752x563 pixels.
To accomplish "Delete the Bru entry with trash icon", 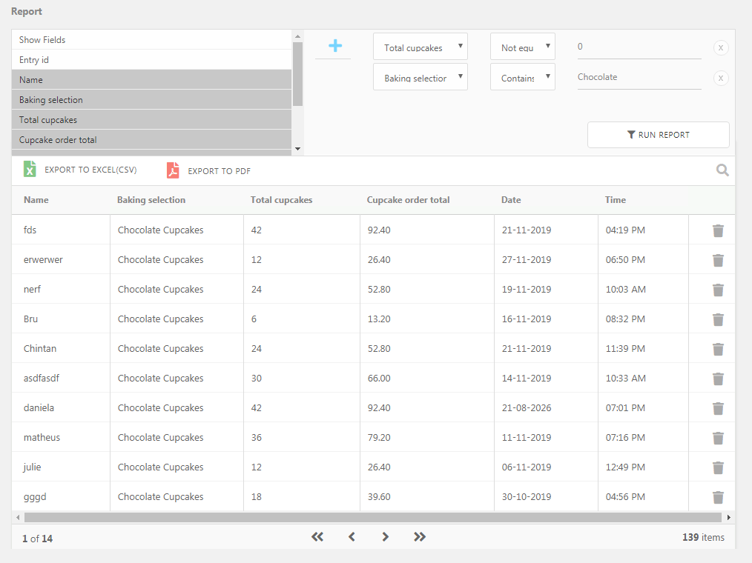I will [718, 319].
